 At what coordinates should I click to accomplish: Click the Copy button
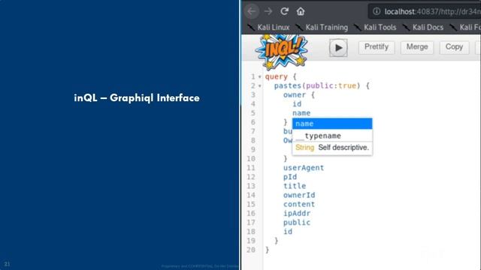tap(454, 47)
